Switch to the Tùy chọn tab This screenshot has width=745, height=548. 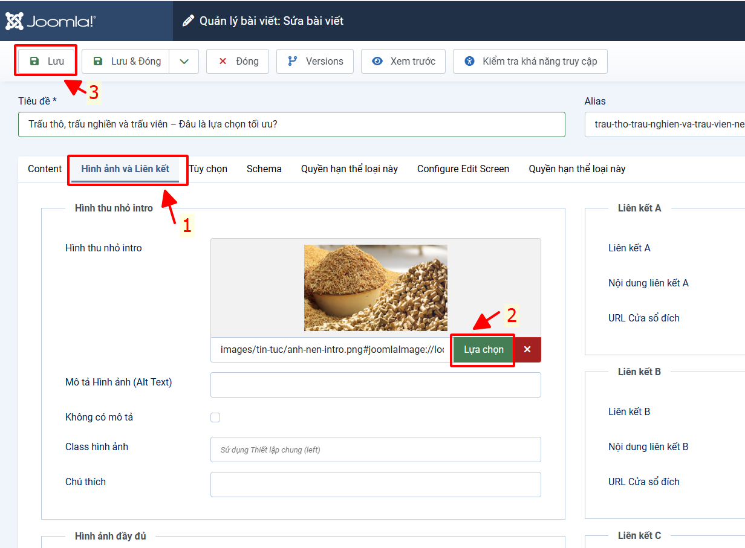point(209,169)
